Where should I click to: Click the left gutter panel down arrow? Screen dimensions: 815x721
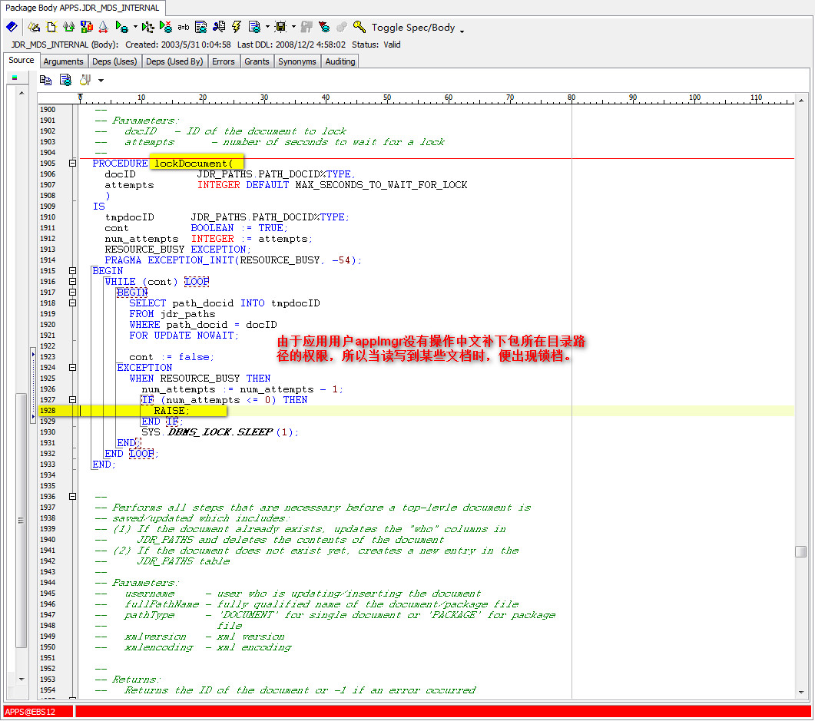pos(22,679)
